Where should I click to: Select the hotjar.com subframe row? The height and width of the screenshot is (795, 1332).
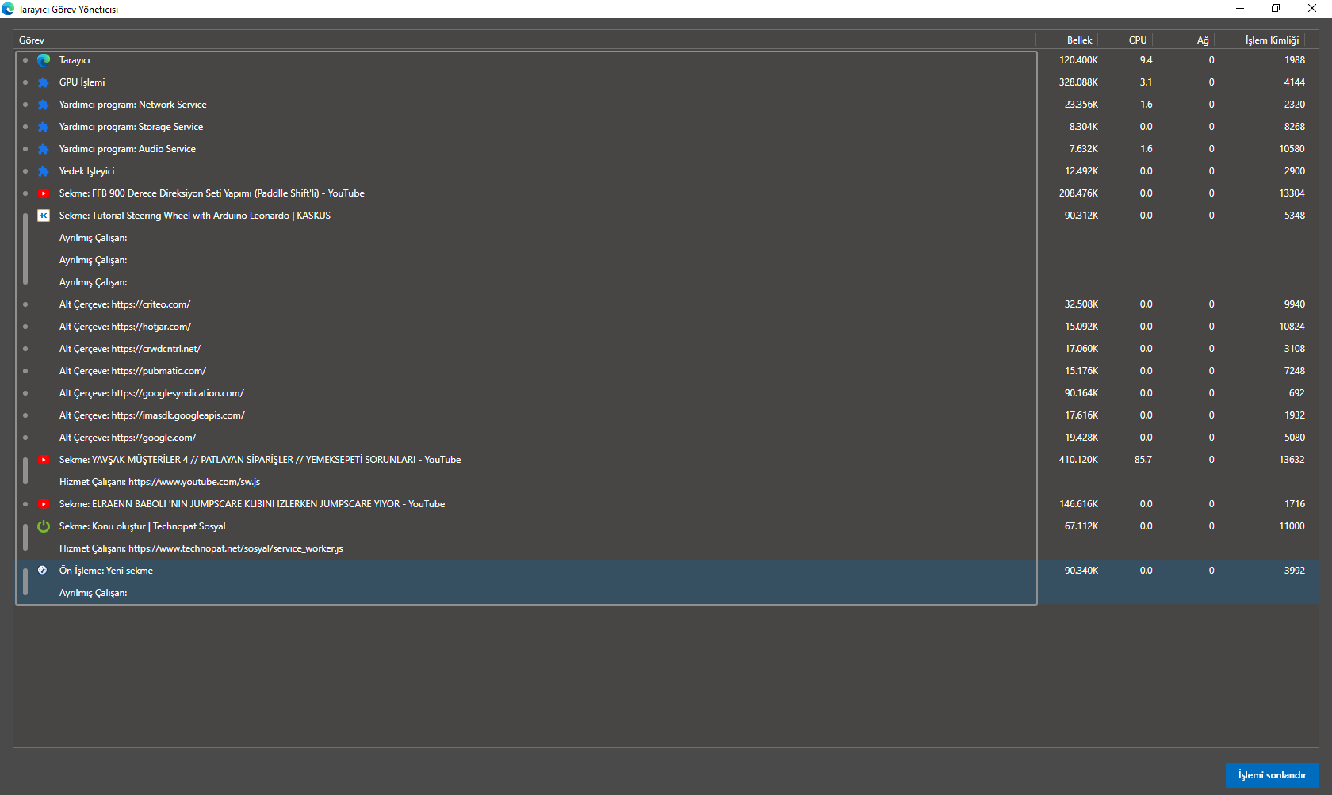(x=666, y=327)
